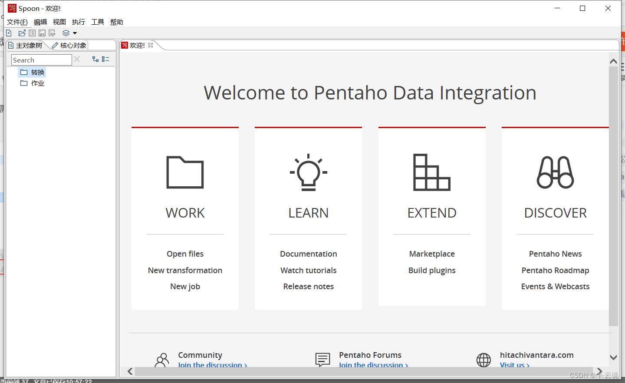The height and width of the screenshot is (383, 625).
Task: Switch to the 核心对象 tab
Action: click(x=69, y=45)
